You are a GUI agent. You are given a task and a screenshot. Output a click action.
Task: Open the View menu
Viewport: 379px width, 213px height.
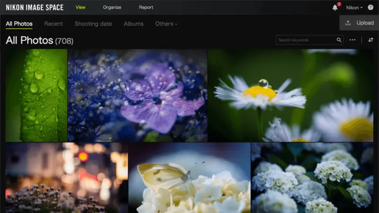pyautogui.click(x=81, y=7)
